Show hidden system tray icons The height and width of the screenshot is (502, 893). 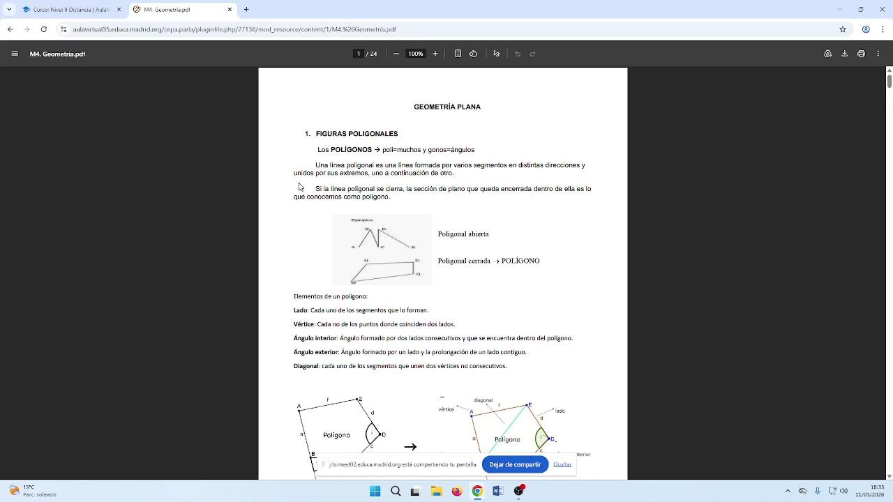coord(788,491)
